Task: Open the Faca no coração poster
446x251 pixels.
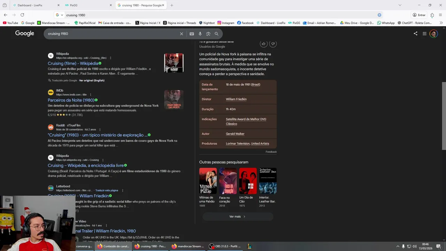Action: pyautogui.click(x=228, y=181)
